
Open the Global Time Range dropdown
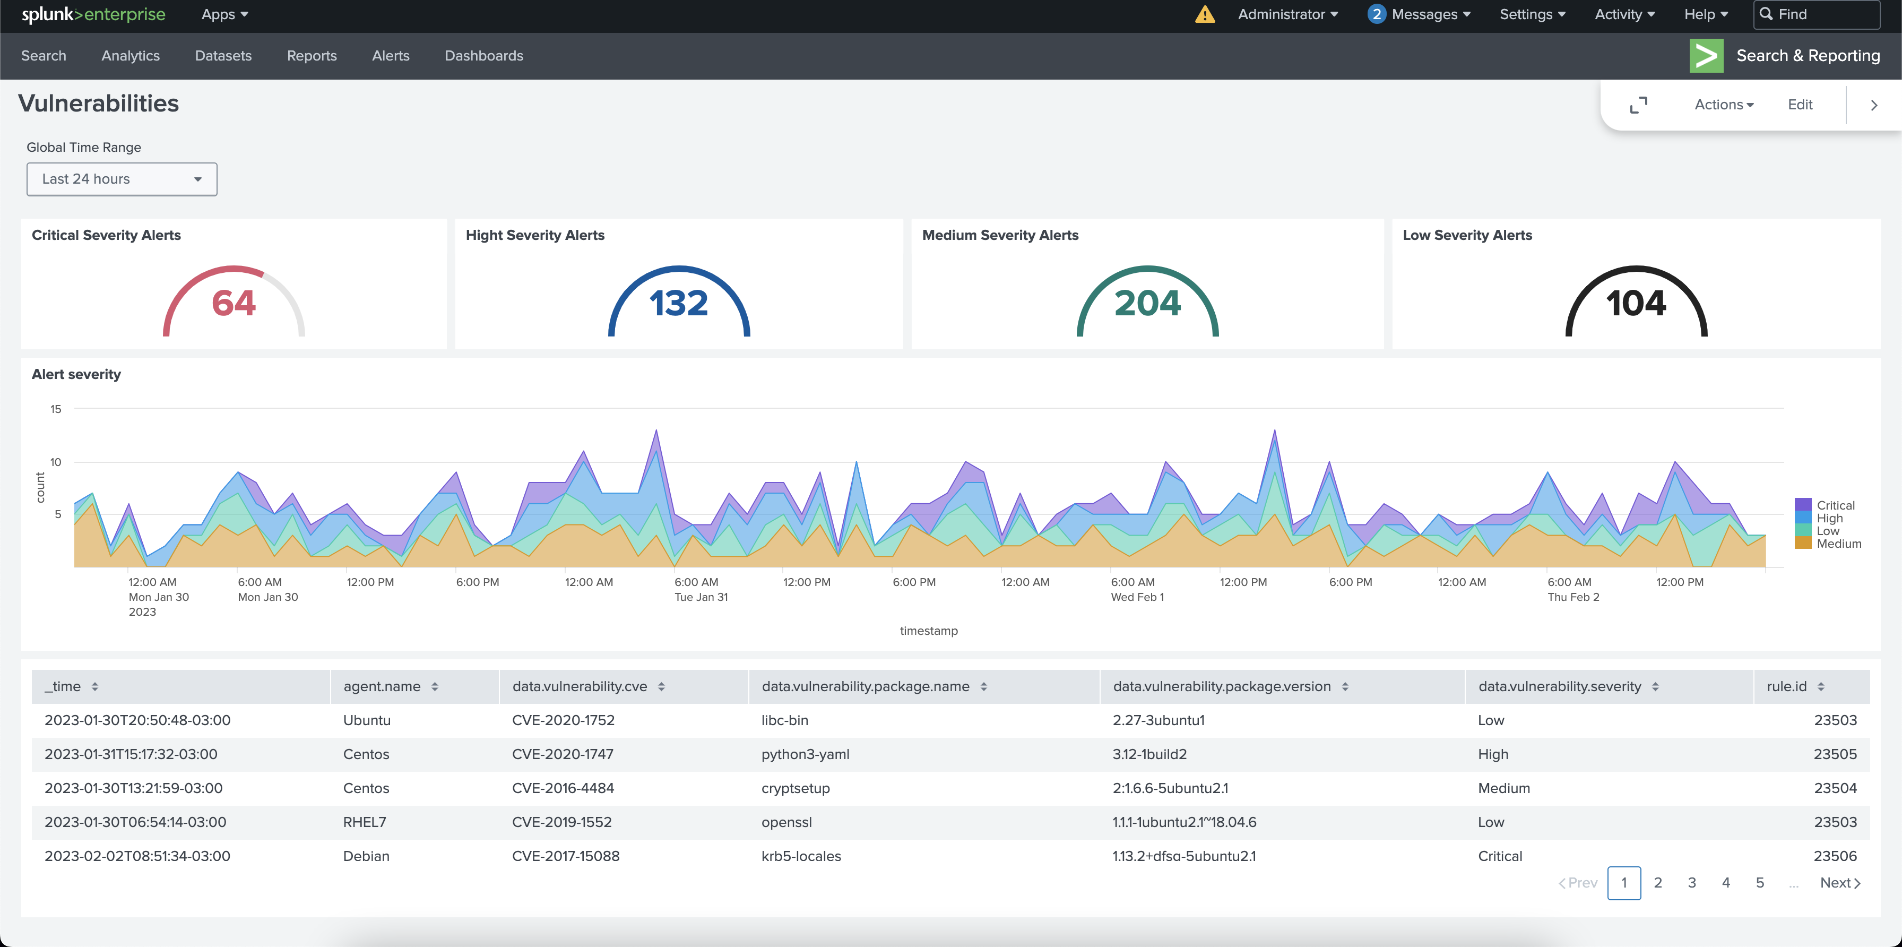[x=121, y=179]
